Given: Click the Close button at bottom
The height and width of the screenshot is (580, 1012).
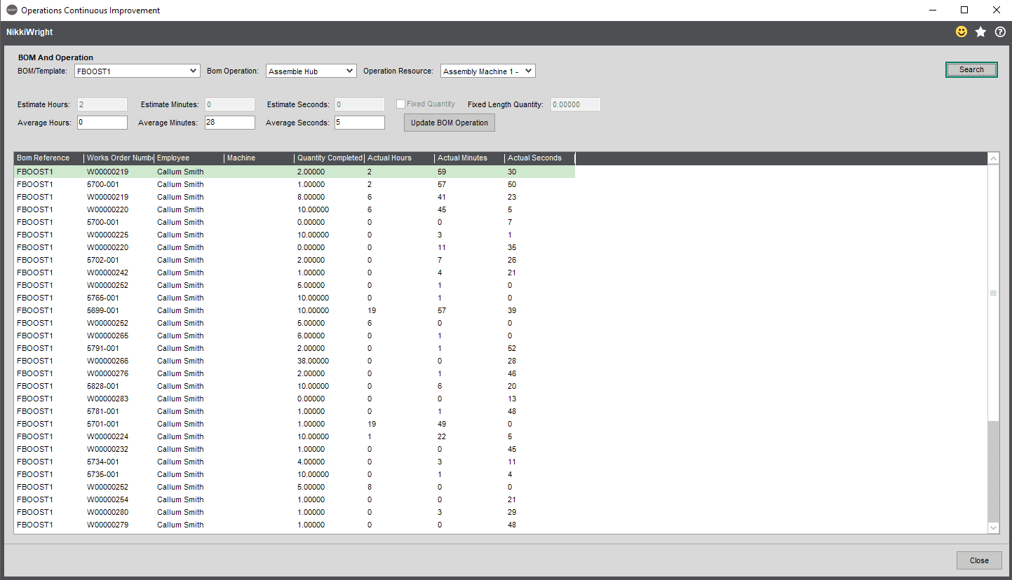Looking at the screenshot, I should point(979,560).
